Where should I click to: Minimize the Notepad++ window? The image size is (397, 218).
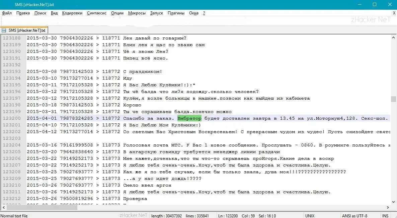point(359,4)
